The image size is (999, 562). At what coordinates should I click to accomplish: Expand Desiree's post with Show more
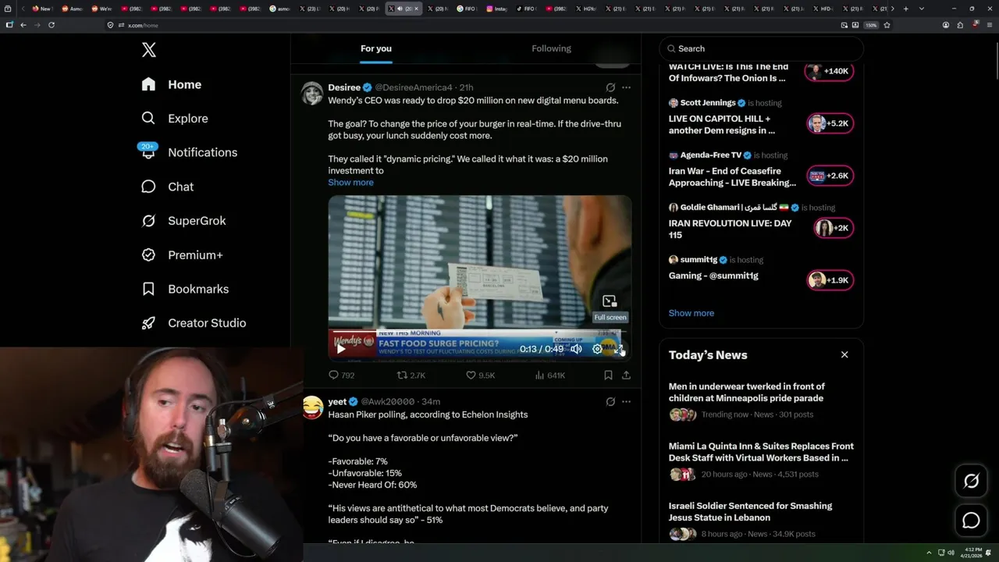[350, 183]
